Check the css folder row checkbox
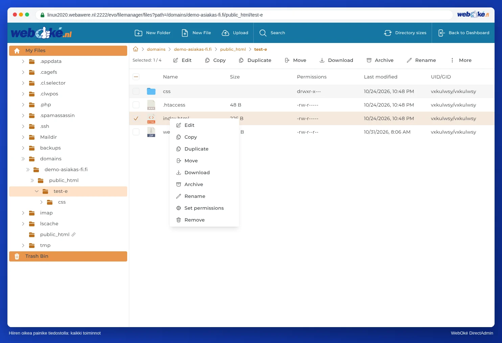The width and height of the screenshot is (502, 343). tap(136, 91)
